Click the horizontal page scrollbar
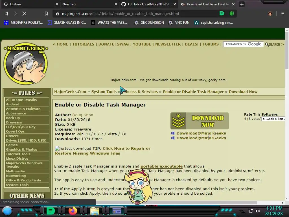 [176, 203]
